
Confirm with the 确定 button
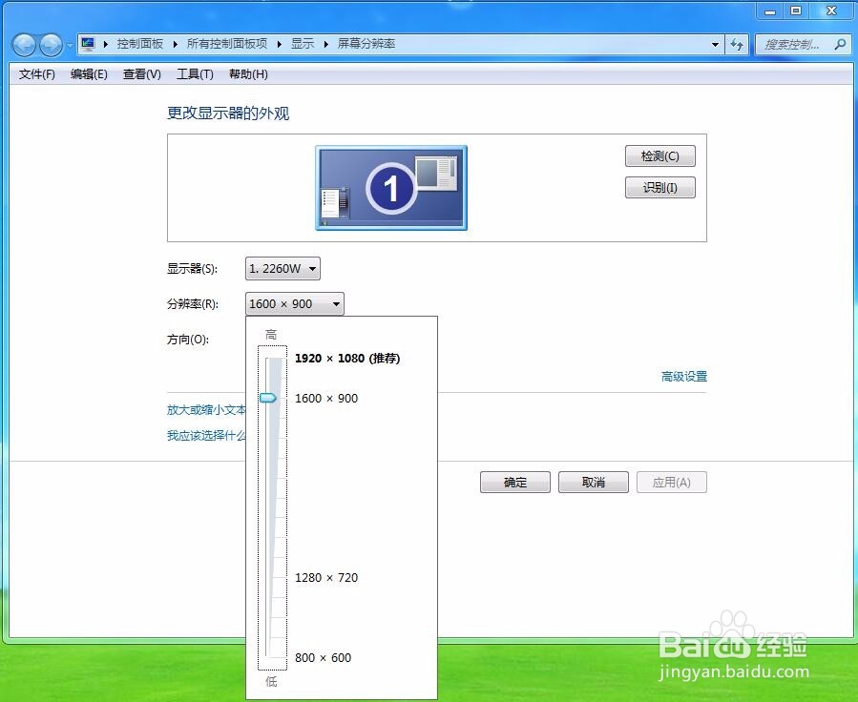click(x=515, y=483)
